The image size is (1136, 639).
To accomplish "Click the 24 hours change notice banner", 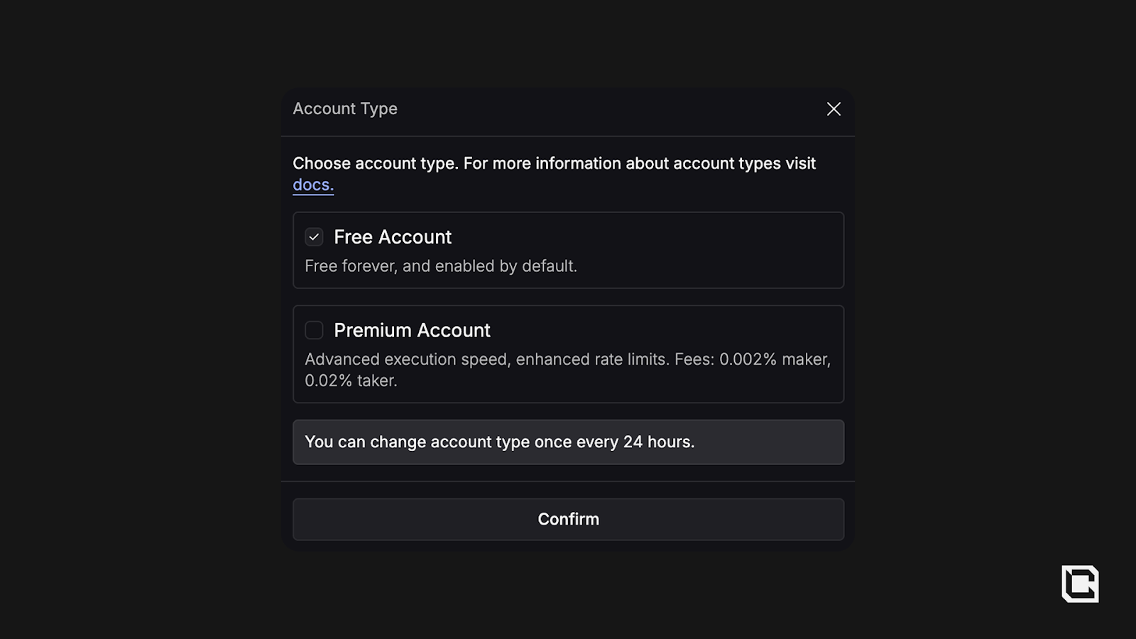I will [x=568, y=442].
